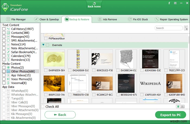This screenshot has height=124, width=190.
Task: Check the PXPlacesAlbum checkbox
Action: tap(46, 38)
